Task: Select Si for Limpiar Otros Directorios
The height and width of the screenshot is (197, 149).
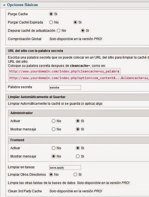Action: pyautogui.click(x=75, y=175)
